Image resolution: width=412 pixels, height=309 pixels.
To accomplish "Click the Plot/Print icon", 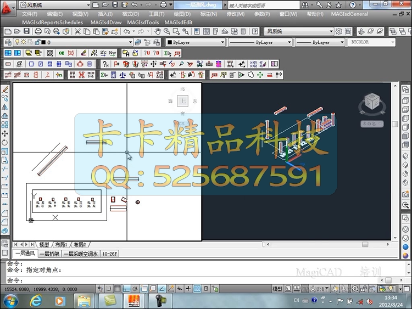I will [x=38, y=31].
